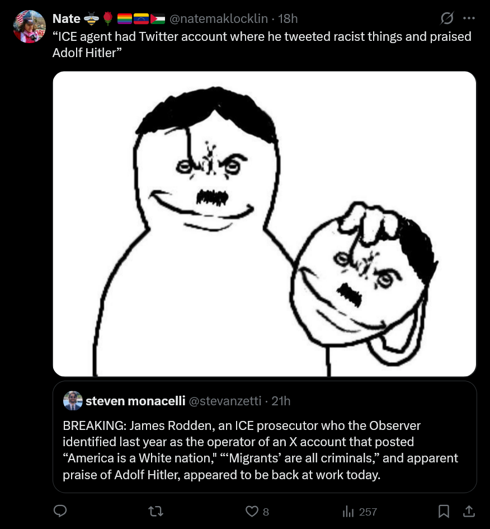Image resolution: width=490 pixels, height=529 pixels.
Task: Open steven monacelli's avatar in quoted post
Action: click(x=73, y=401)
